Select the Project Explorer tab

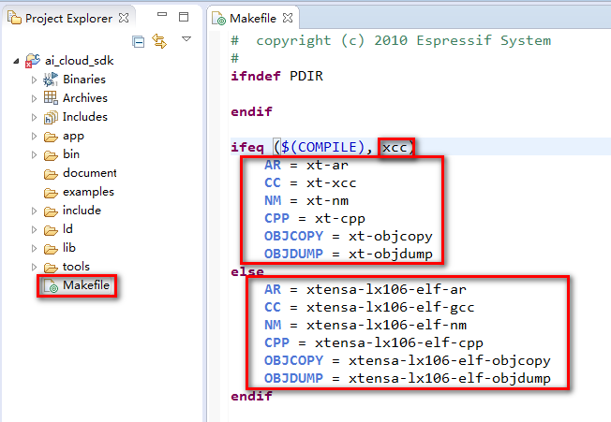(x=68, y=19)
